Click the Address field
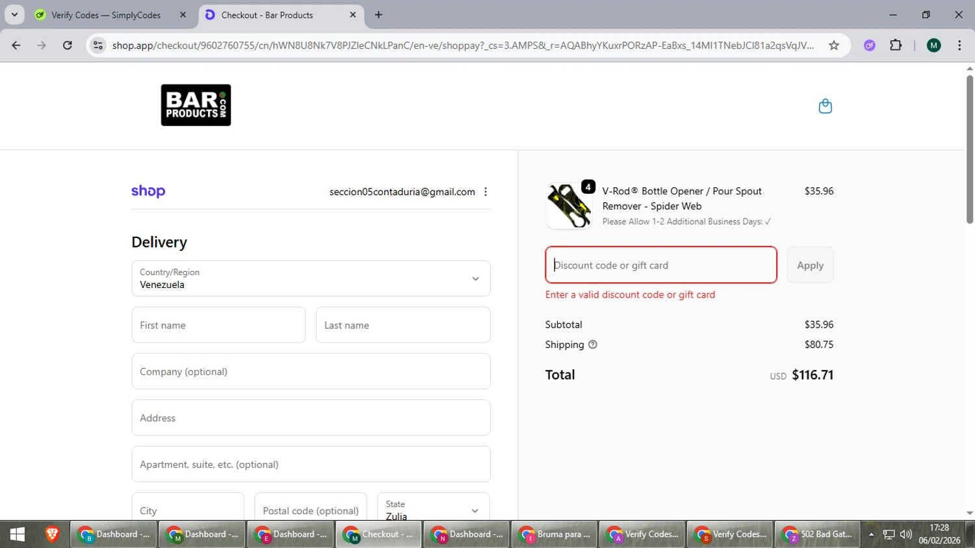 (x=311, y=418)
